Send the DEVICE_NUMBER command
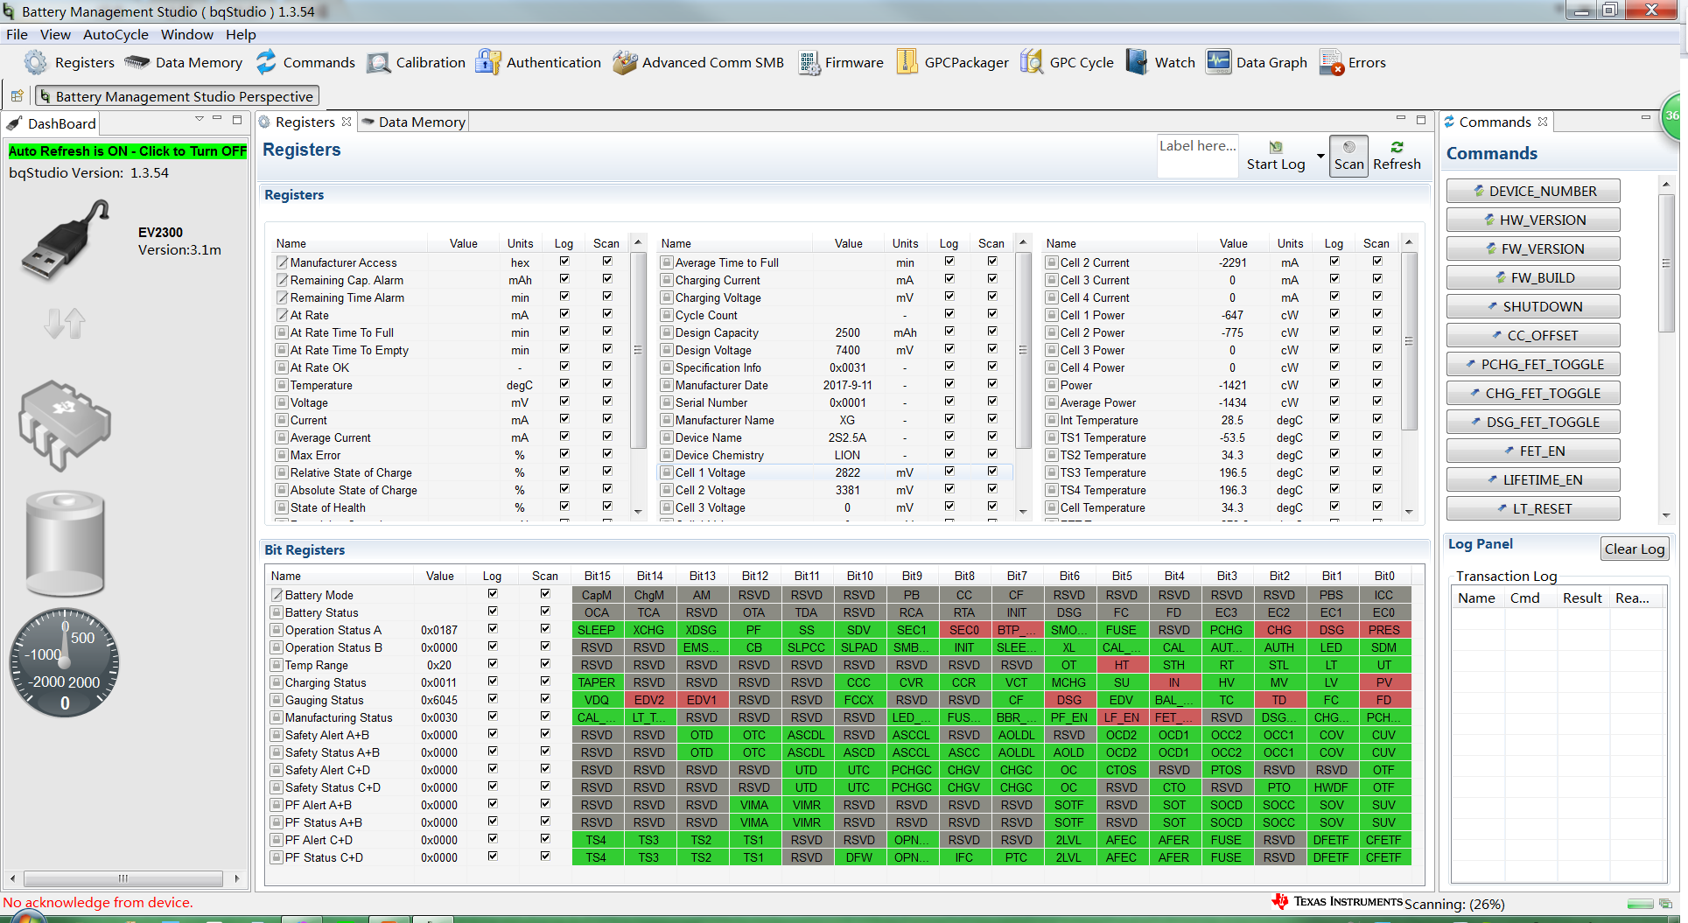This screenshot has width=1688, height=923. coord(1533,191)
